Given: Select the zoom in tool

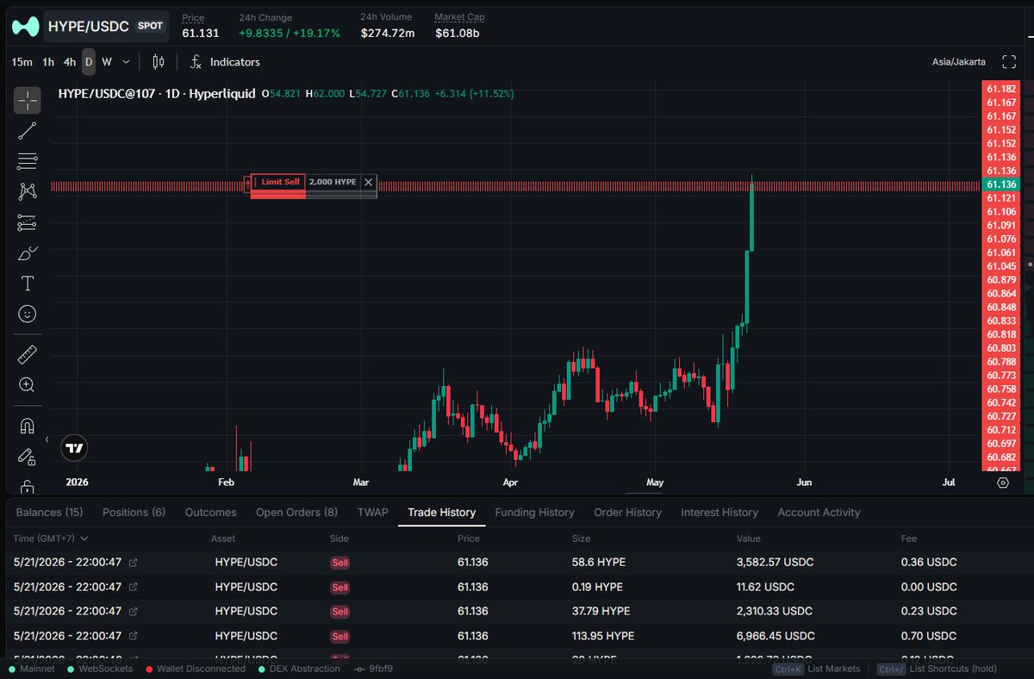Looking at the screenshot, I should [x=27, y=385].
